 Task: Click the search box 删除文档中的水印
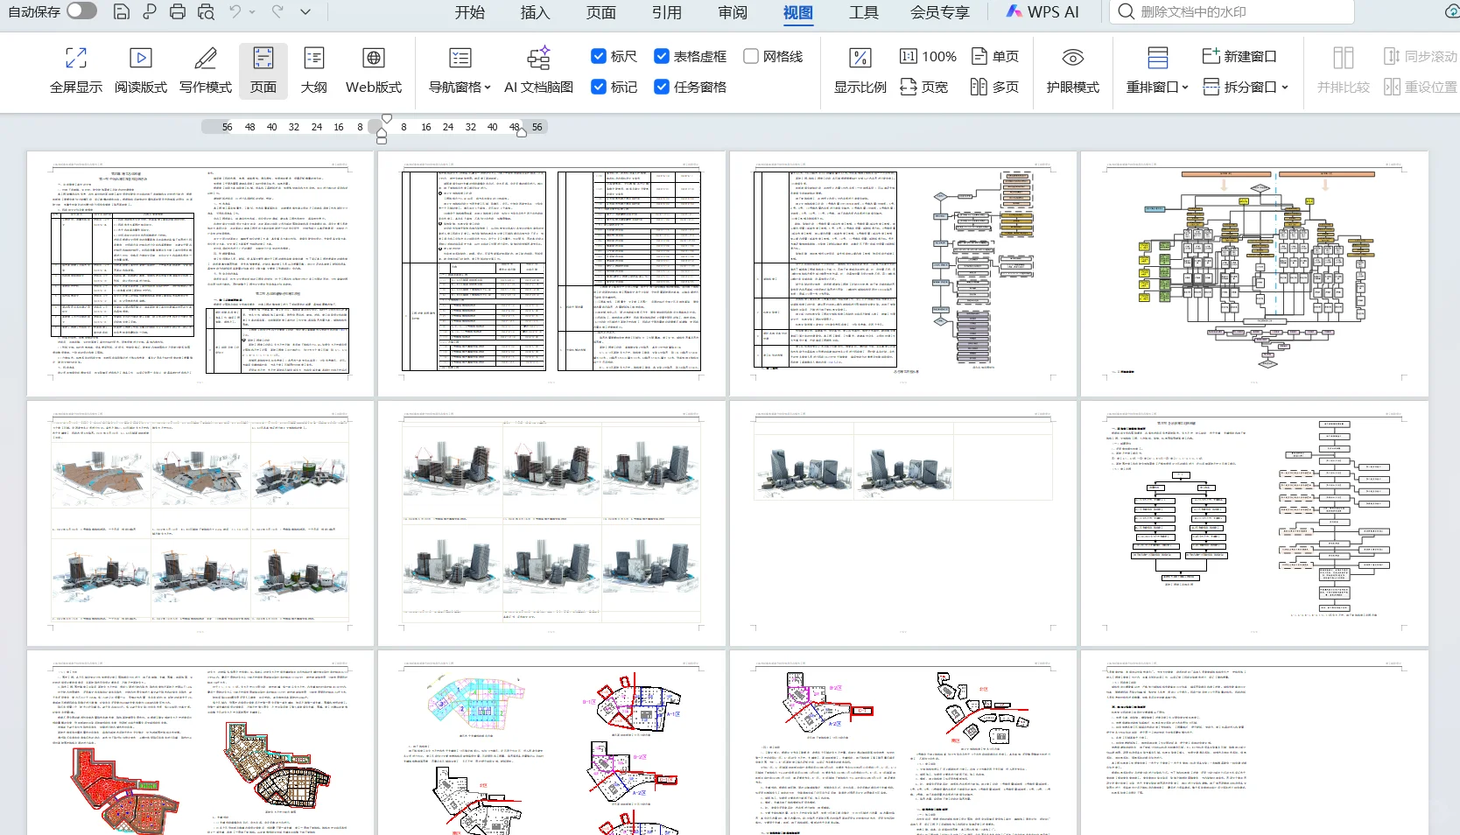1232,11
